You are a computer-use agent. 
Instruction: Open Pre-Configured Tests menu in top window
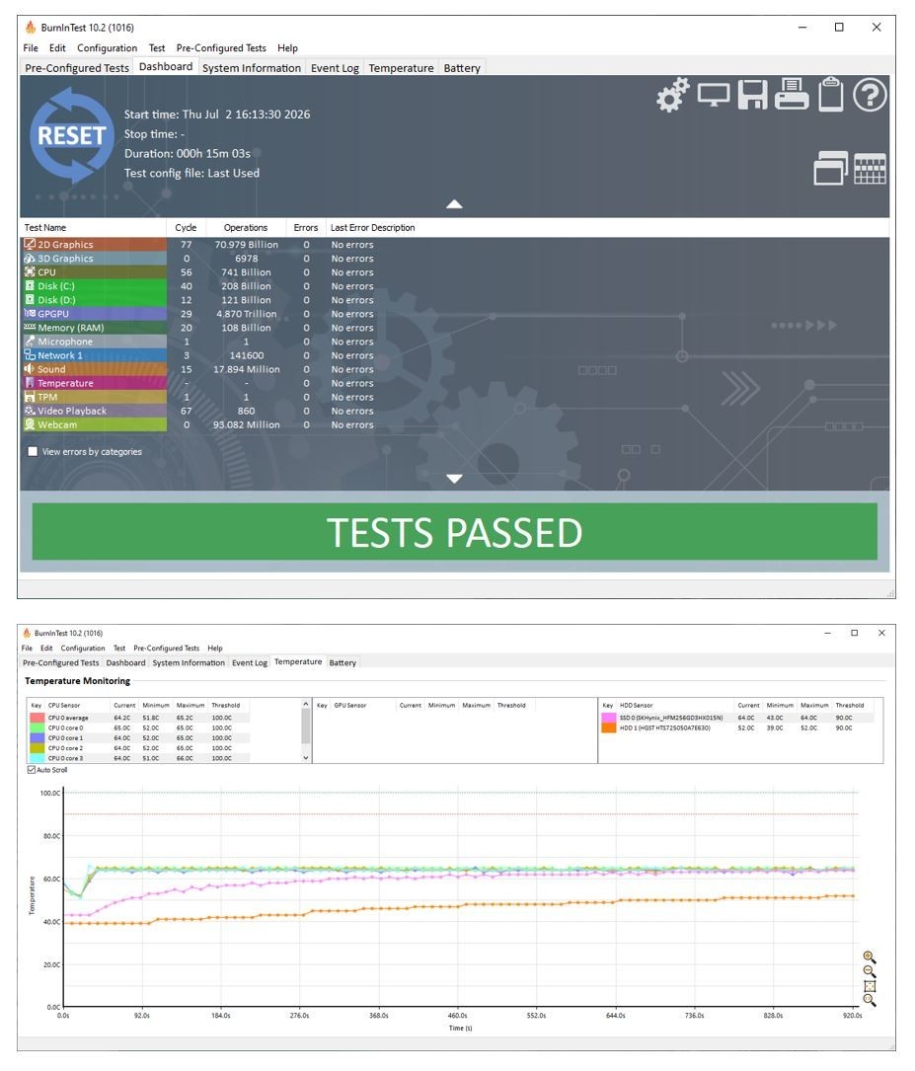(221, 47)
